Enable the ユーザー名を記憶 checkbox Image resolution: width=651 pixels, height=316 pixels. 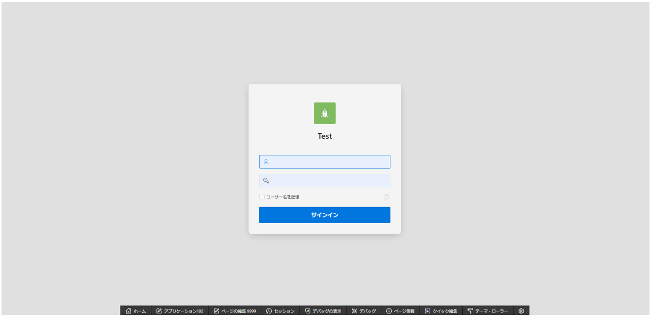tap(262, 196)
